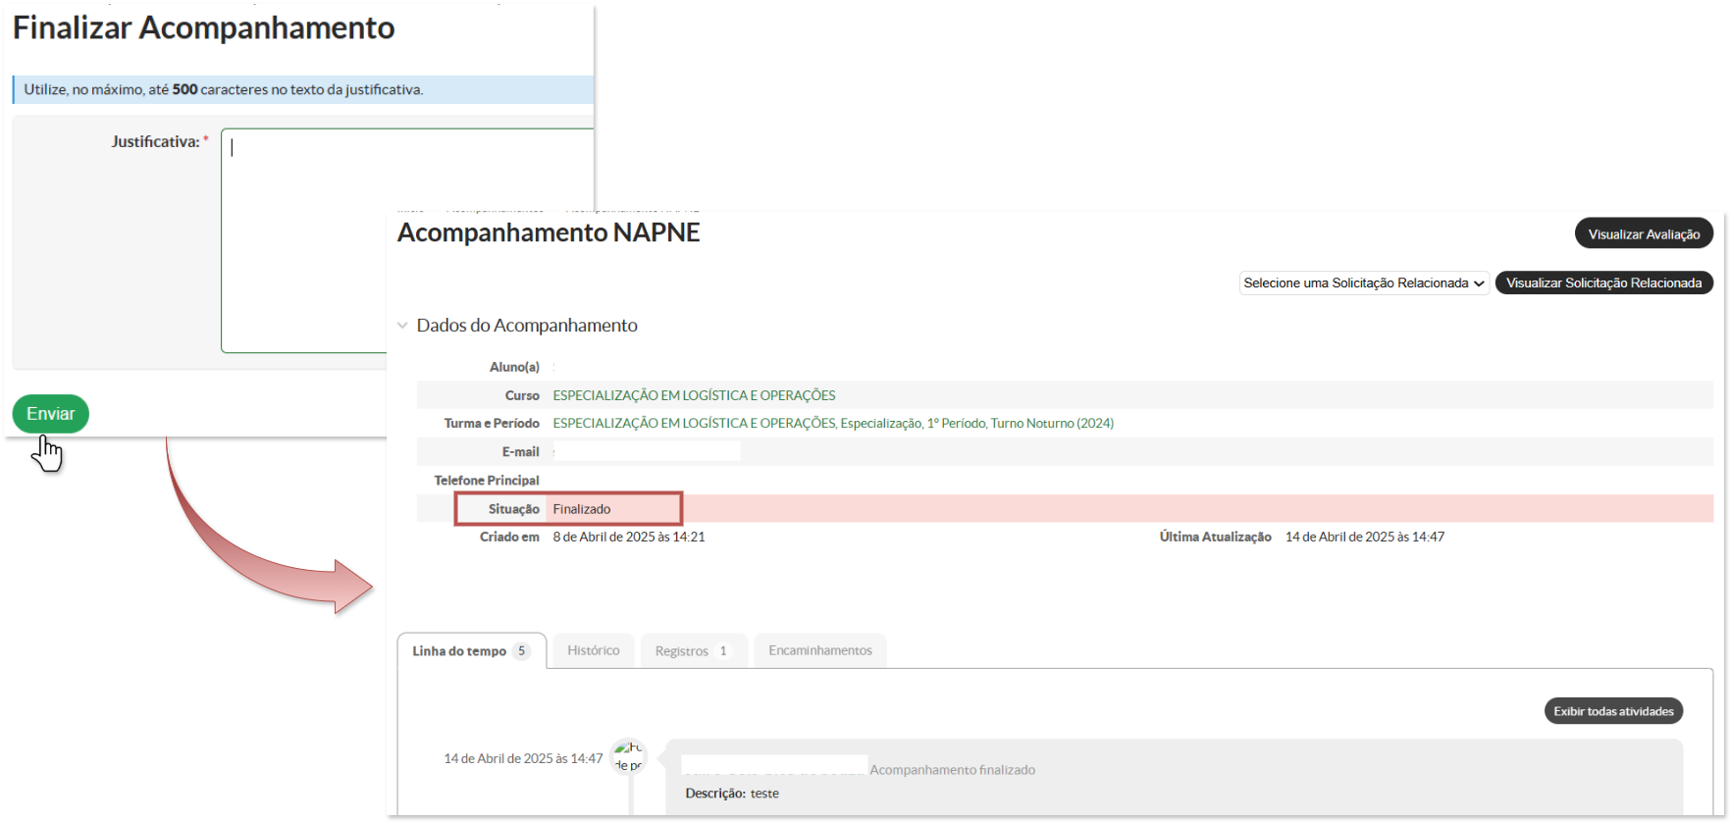
Task: Select the Última Atualização date 14 de Abril de 2025 às 14:47
Action: [x=1365, y=537]
